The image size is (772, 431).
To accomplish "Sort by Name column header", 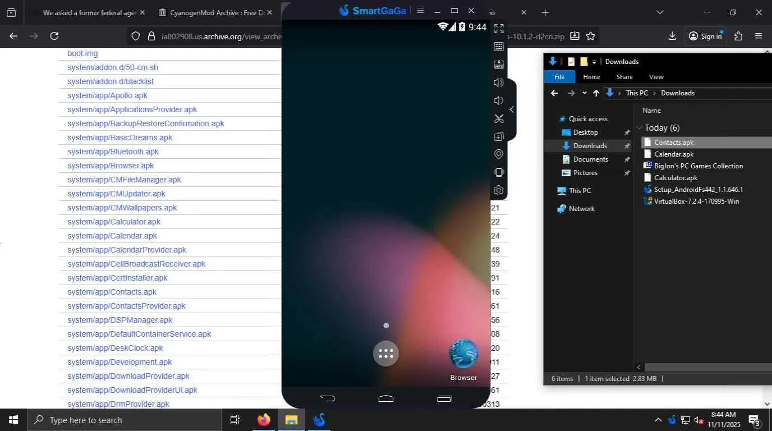I will (x=651, y=111).
